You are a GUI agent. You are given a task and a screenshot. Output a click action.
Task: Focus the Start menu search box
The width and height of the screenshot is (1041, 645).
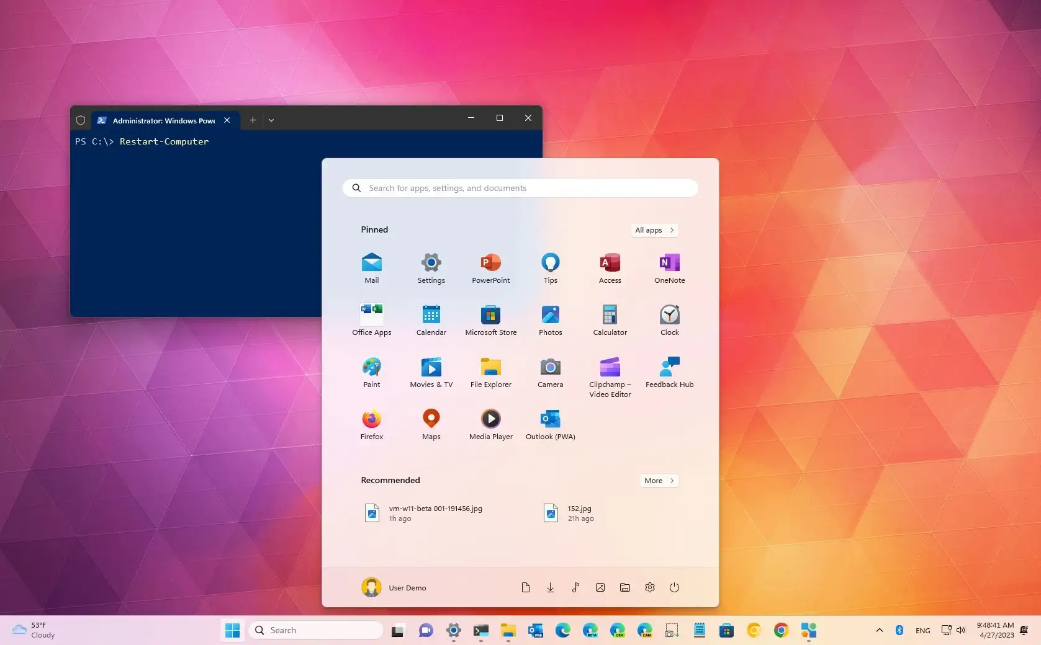point(520,188)
